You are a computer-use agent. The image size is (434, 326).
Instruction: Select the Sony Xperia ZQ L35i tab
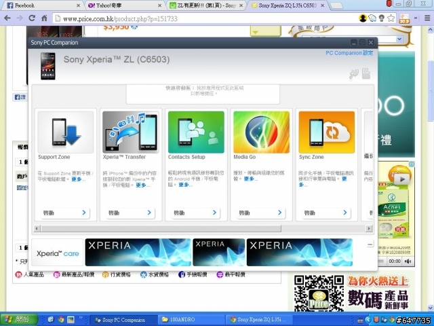288,5
